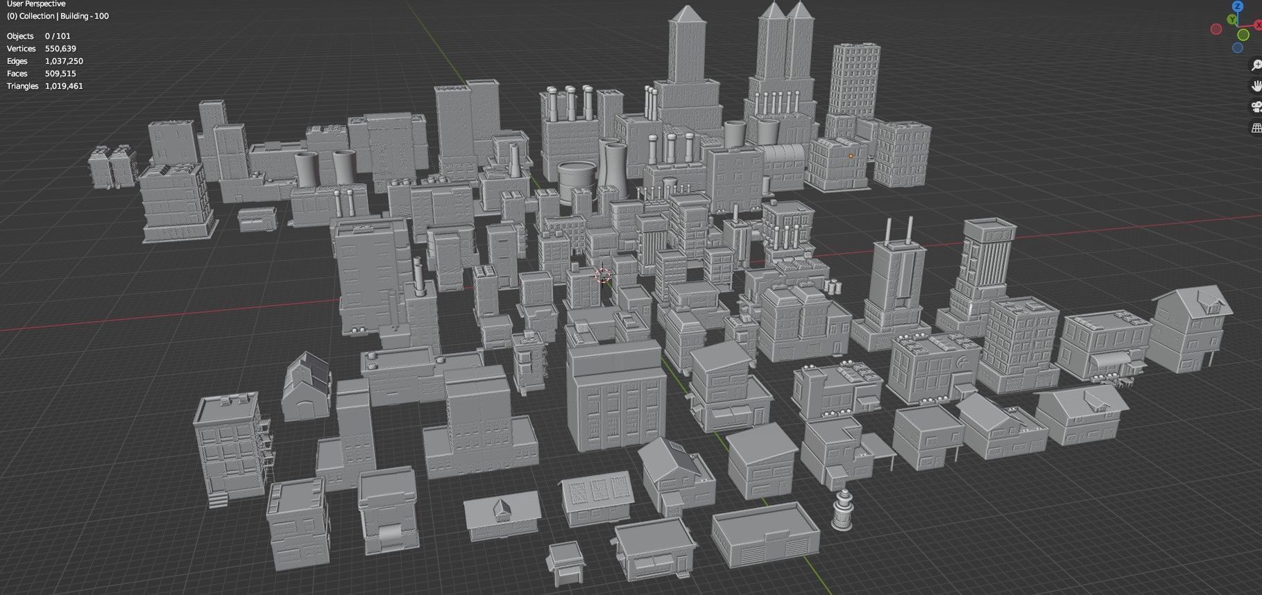Image resolution: width=1262 pixels, height=595 pixels.
Task: Toggle perspective/orthographic grid icon
Action: (x=1256, y=128)
